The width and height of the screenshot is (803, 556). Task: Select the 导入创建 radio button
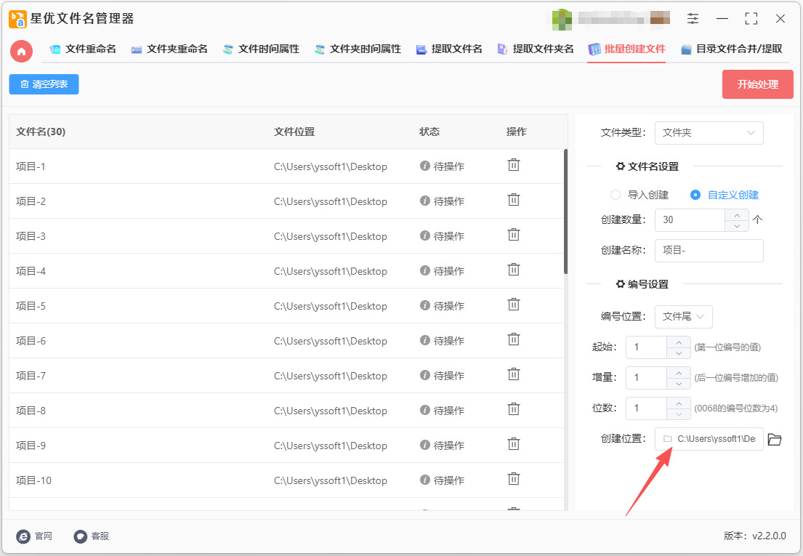coord(616,195)
